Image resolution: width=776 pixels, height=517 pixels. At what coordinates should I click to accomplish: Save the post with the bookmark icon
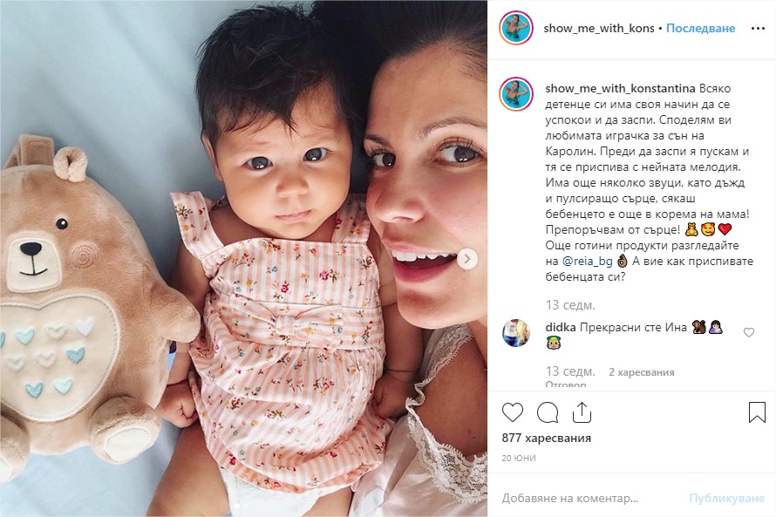click(757, 412)
